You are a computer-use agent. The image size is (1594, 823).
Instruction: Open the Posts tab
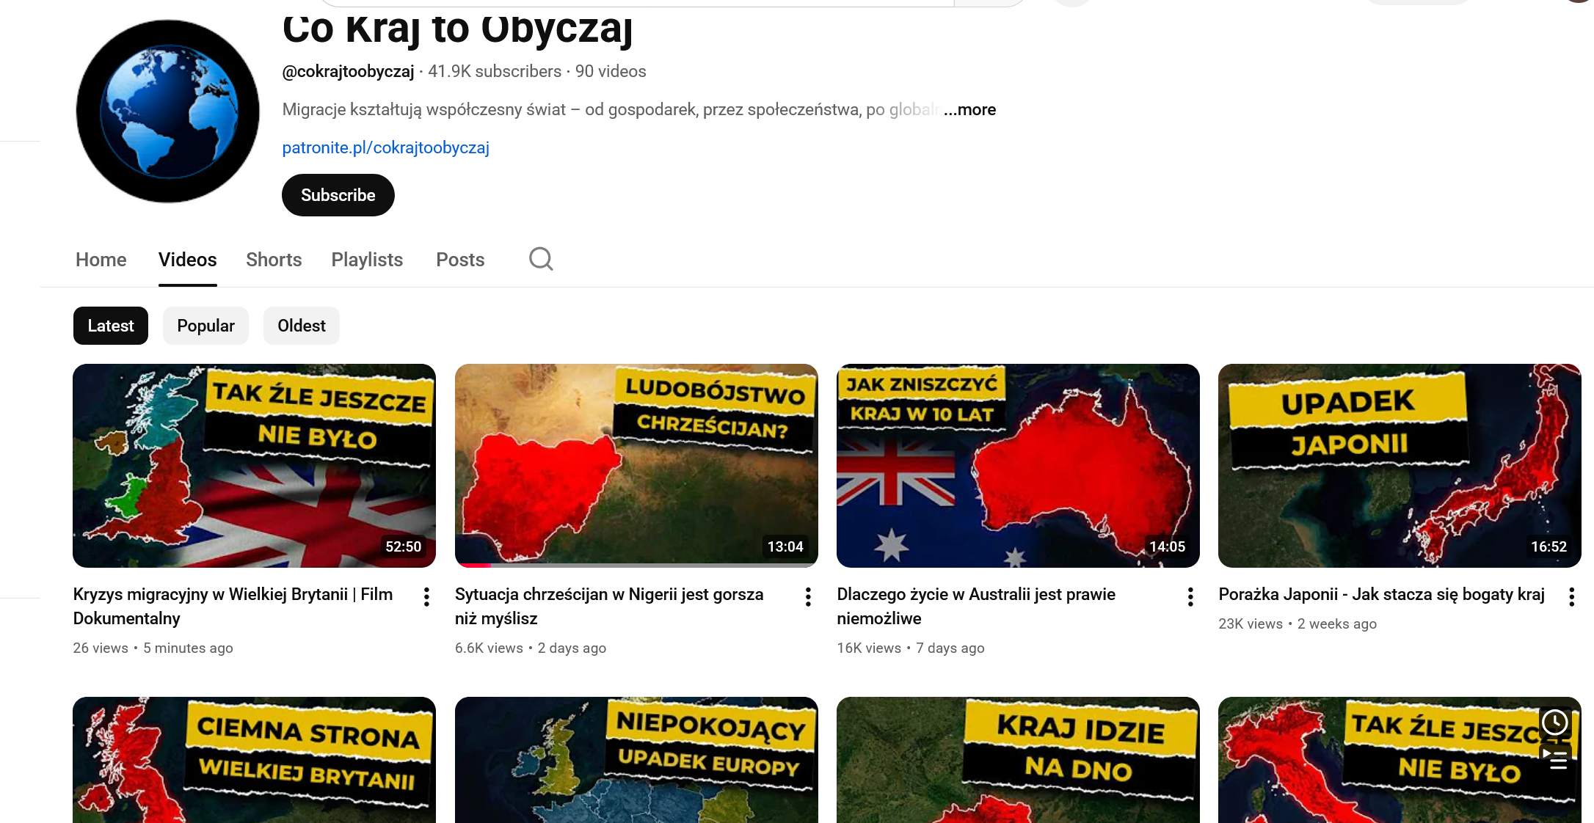460,260
